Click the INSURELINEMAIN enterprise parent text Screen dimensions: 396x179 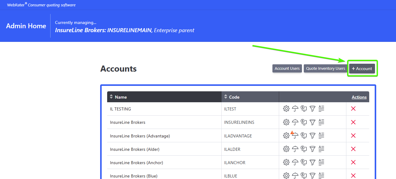tap(124, 30)
